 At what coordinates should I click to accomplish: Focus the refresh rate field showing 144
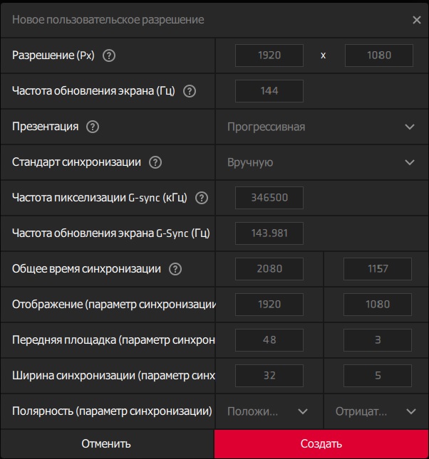coord(269,91)
